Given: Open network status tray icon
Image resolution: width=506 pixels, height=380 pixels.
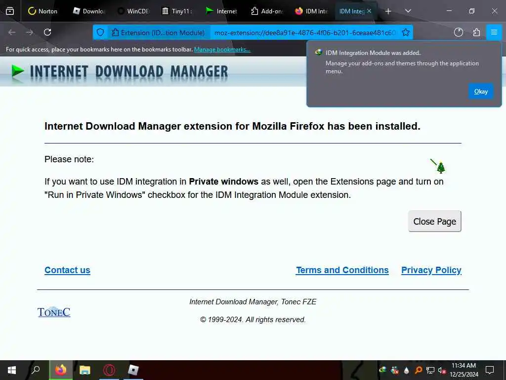Looking at the screenshot, I should (x=430, y=370).
